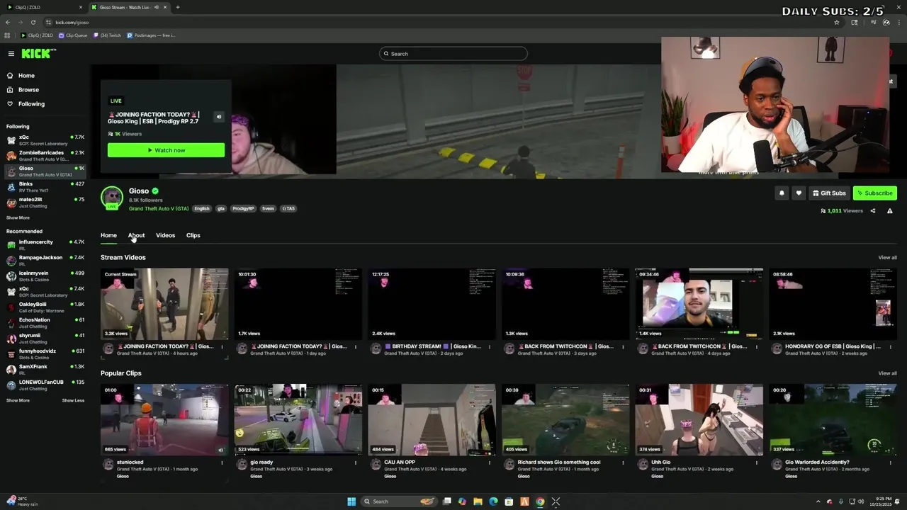Open Postimages bookmark
This screenshot has width=907, height=510.
[151, 35]
